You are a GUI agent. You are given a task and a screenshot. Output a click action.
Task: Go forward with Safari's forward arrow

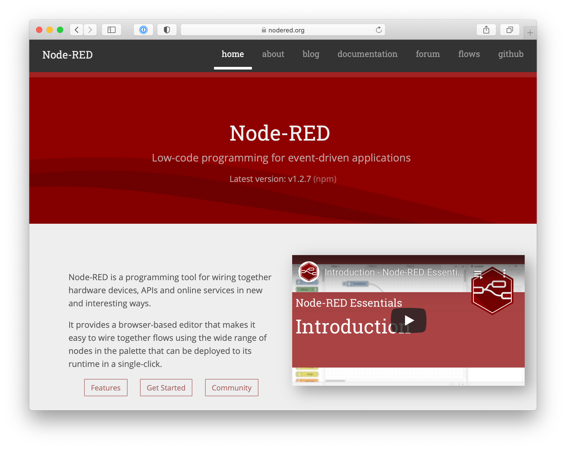click(90, 30)
